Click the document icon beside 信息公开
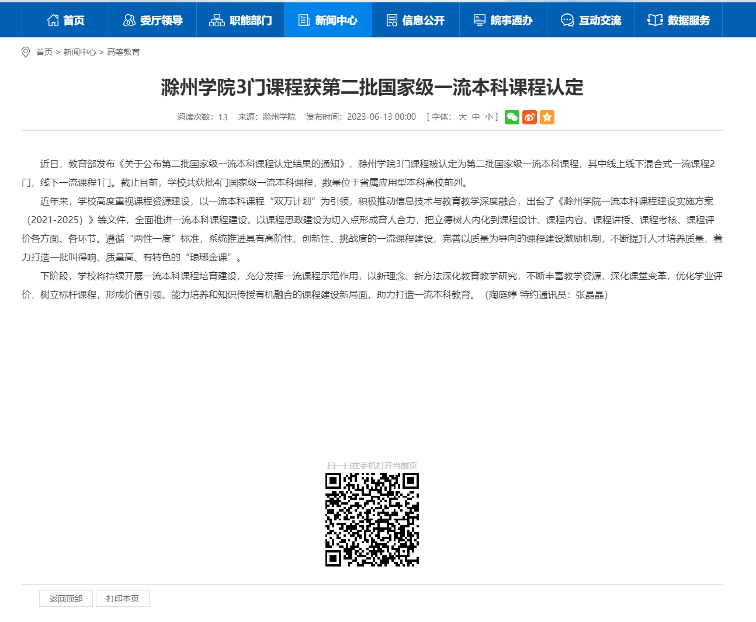Screen dimensions: 756x622 point(392,20)
